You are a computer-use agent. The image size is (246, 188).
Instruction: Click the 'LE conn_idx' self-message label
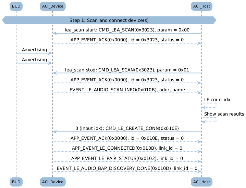coord(217,100)
